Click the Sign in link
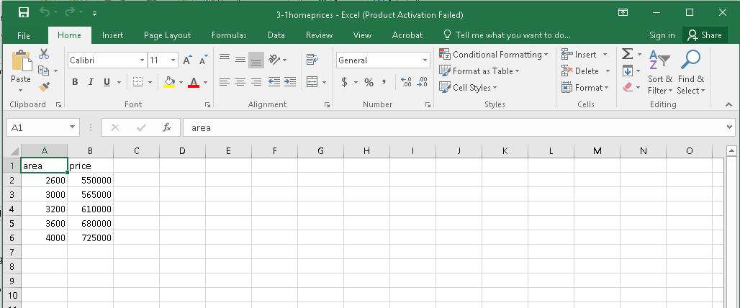This screenshot has height=308, width=740. (x=662, y=35)
